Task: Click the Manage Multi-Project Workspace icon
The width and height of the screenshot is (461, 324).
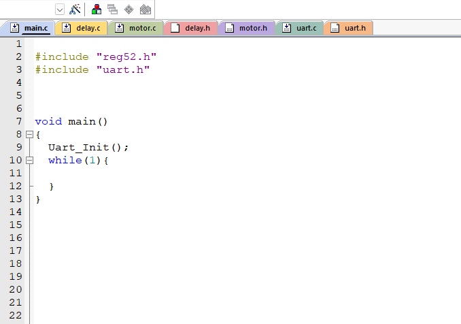Action: [x=113, y=10]
